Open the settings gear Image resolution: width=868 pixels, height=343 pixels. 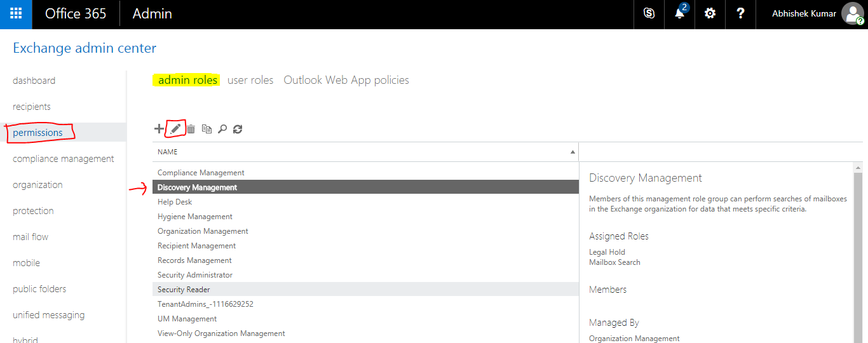pyautogui.click(x=710, y=13)
